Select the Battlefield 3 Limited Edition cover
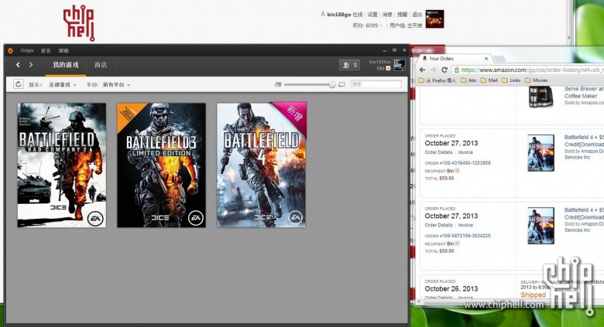Viewport: 604px width, 327px height. coord(161,165)
